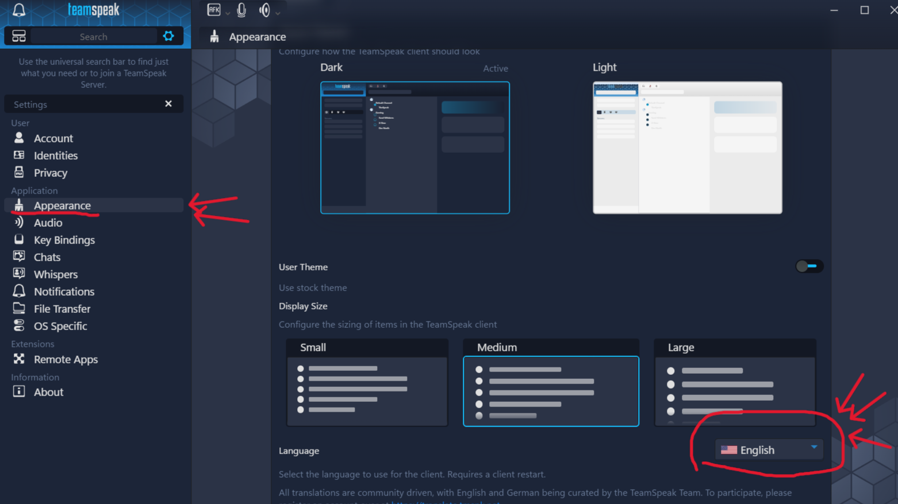
Task: Click the File Transfer folder icon
Action: tap(19, 308)
